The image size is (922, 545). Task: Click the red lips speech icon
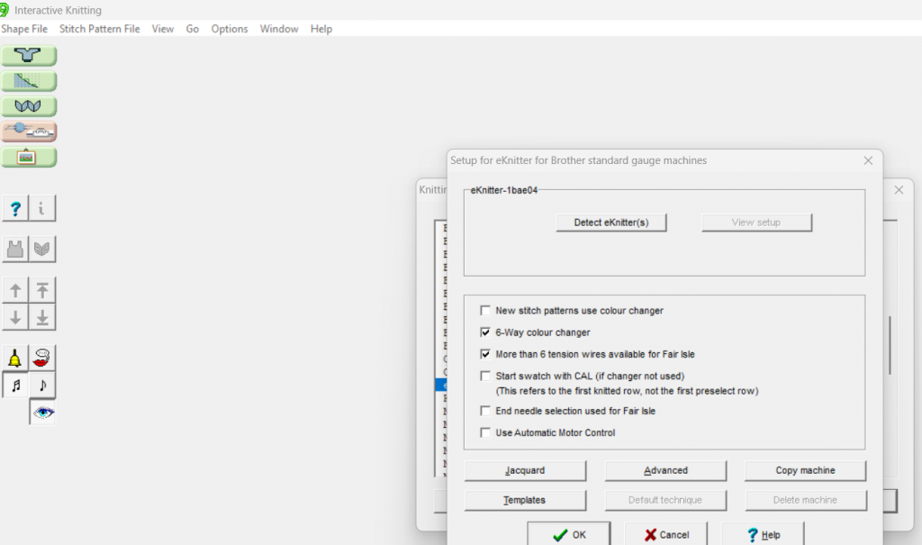click(42, 359)
